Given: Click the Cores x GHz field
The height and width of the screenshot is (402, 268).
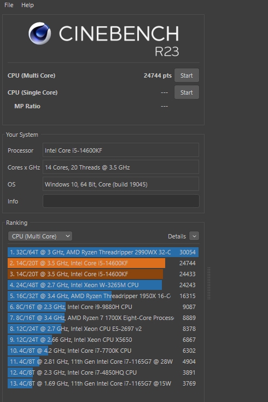Looking at the screenshot, I should tap(121, 167).
